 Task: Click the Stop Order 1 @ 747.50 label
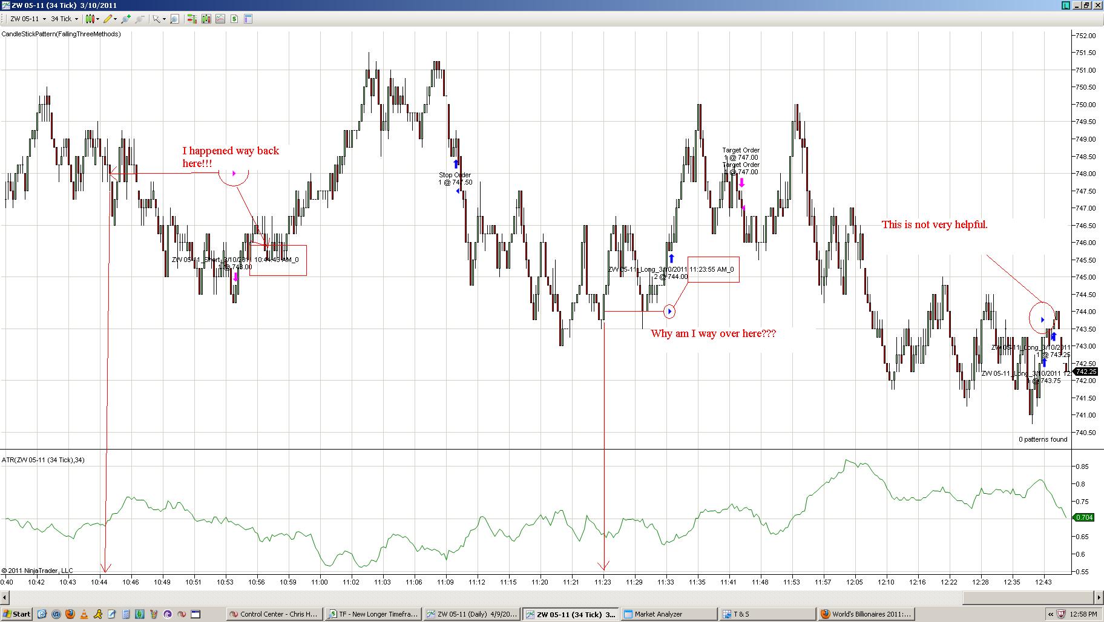pos(455,178)
